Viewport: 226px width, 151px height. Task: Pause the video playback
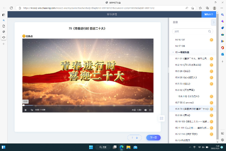(25, 110)
